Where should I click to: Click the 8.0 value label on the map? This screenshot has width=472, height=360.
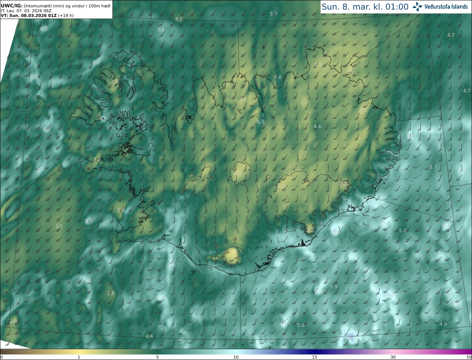pos(44,29)
